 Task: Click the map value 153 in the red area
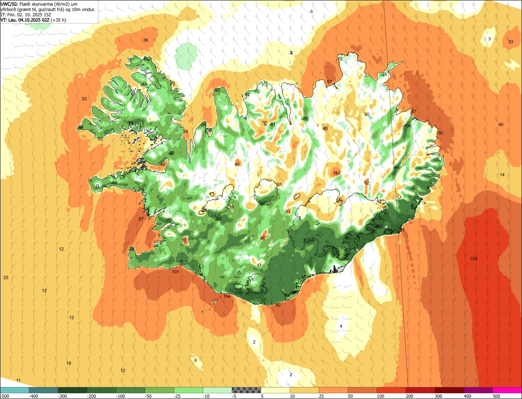click(473, 259)
